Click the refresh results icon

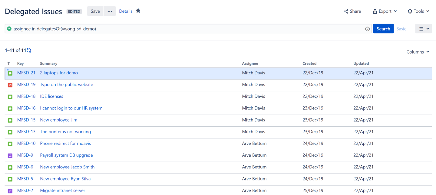point(29,50)
